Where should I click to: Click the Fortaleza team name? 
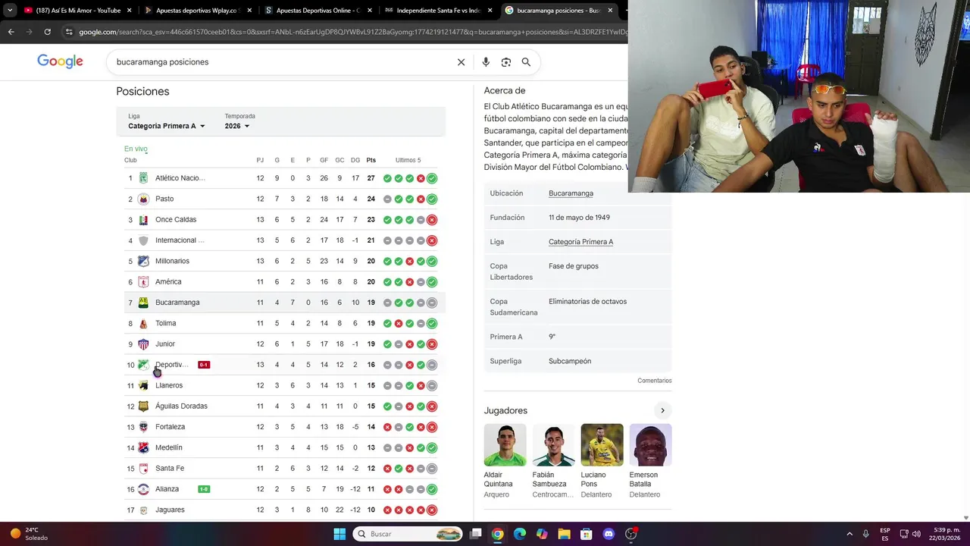(170, 427)
